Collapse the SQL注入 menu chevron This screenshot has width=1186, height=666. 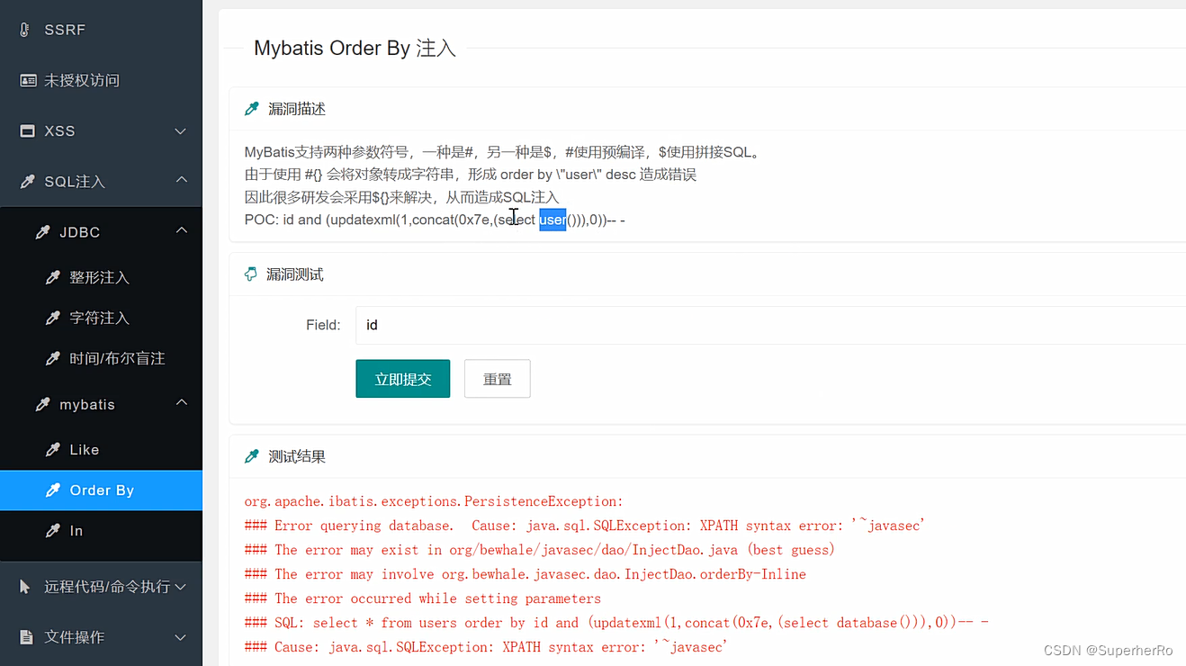click(181, 180)
